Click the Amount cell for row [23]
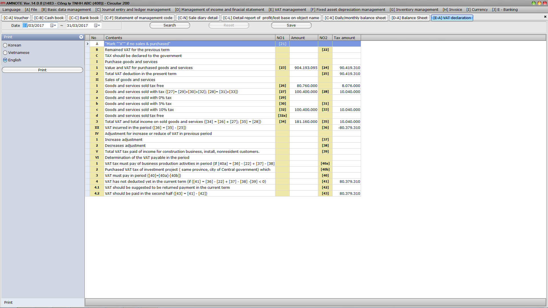 304,68
